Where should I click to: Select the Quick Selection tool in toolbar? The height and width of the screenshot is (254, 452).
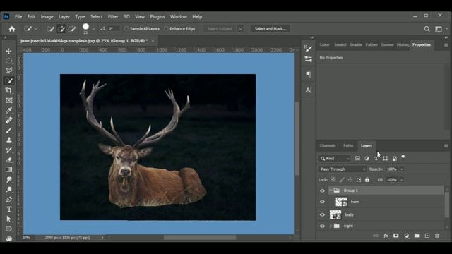coord(9,80)
